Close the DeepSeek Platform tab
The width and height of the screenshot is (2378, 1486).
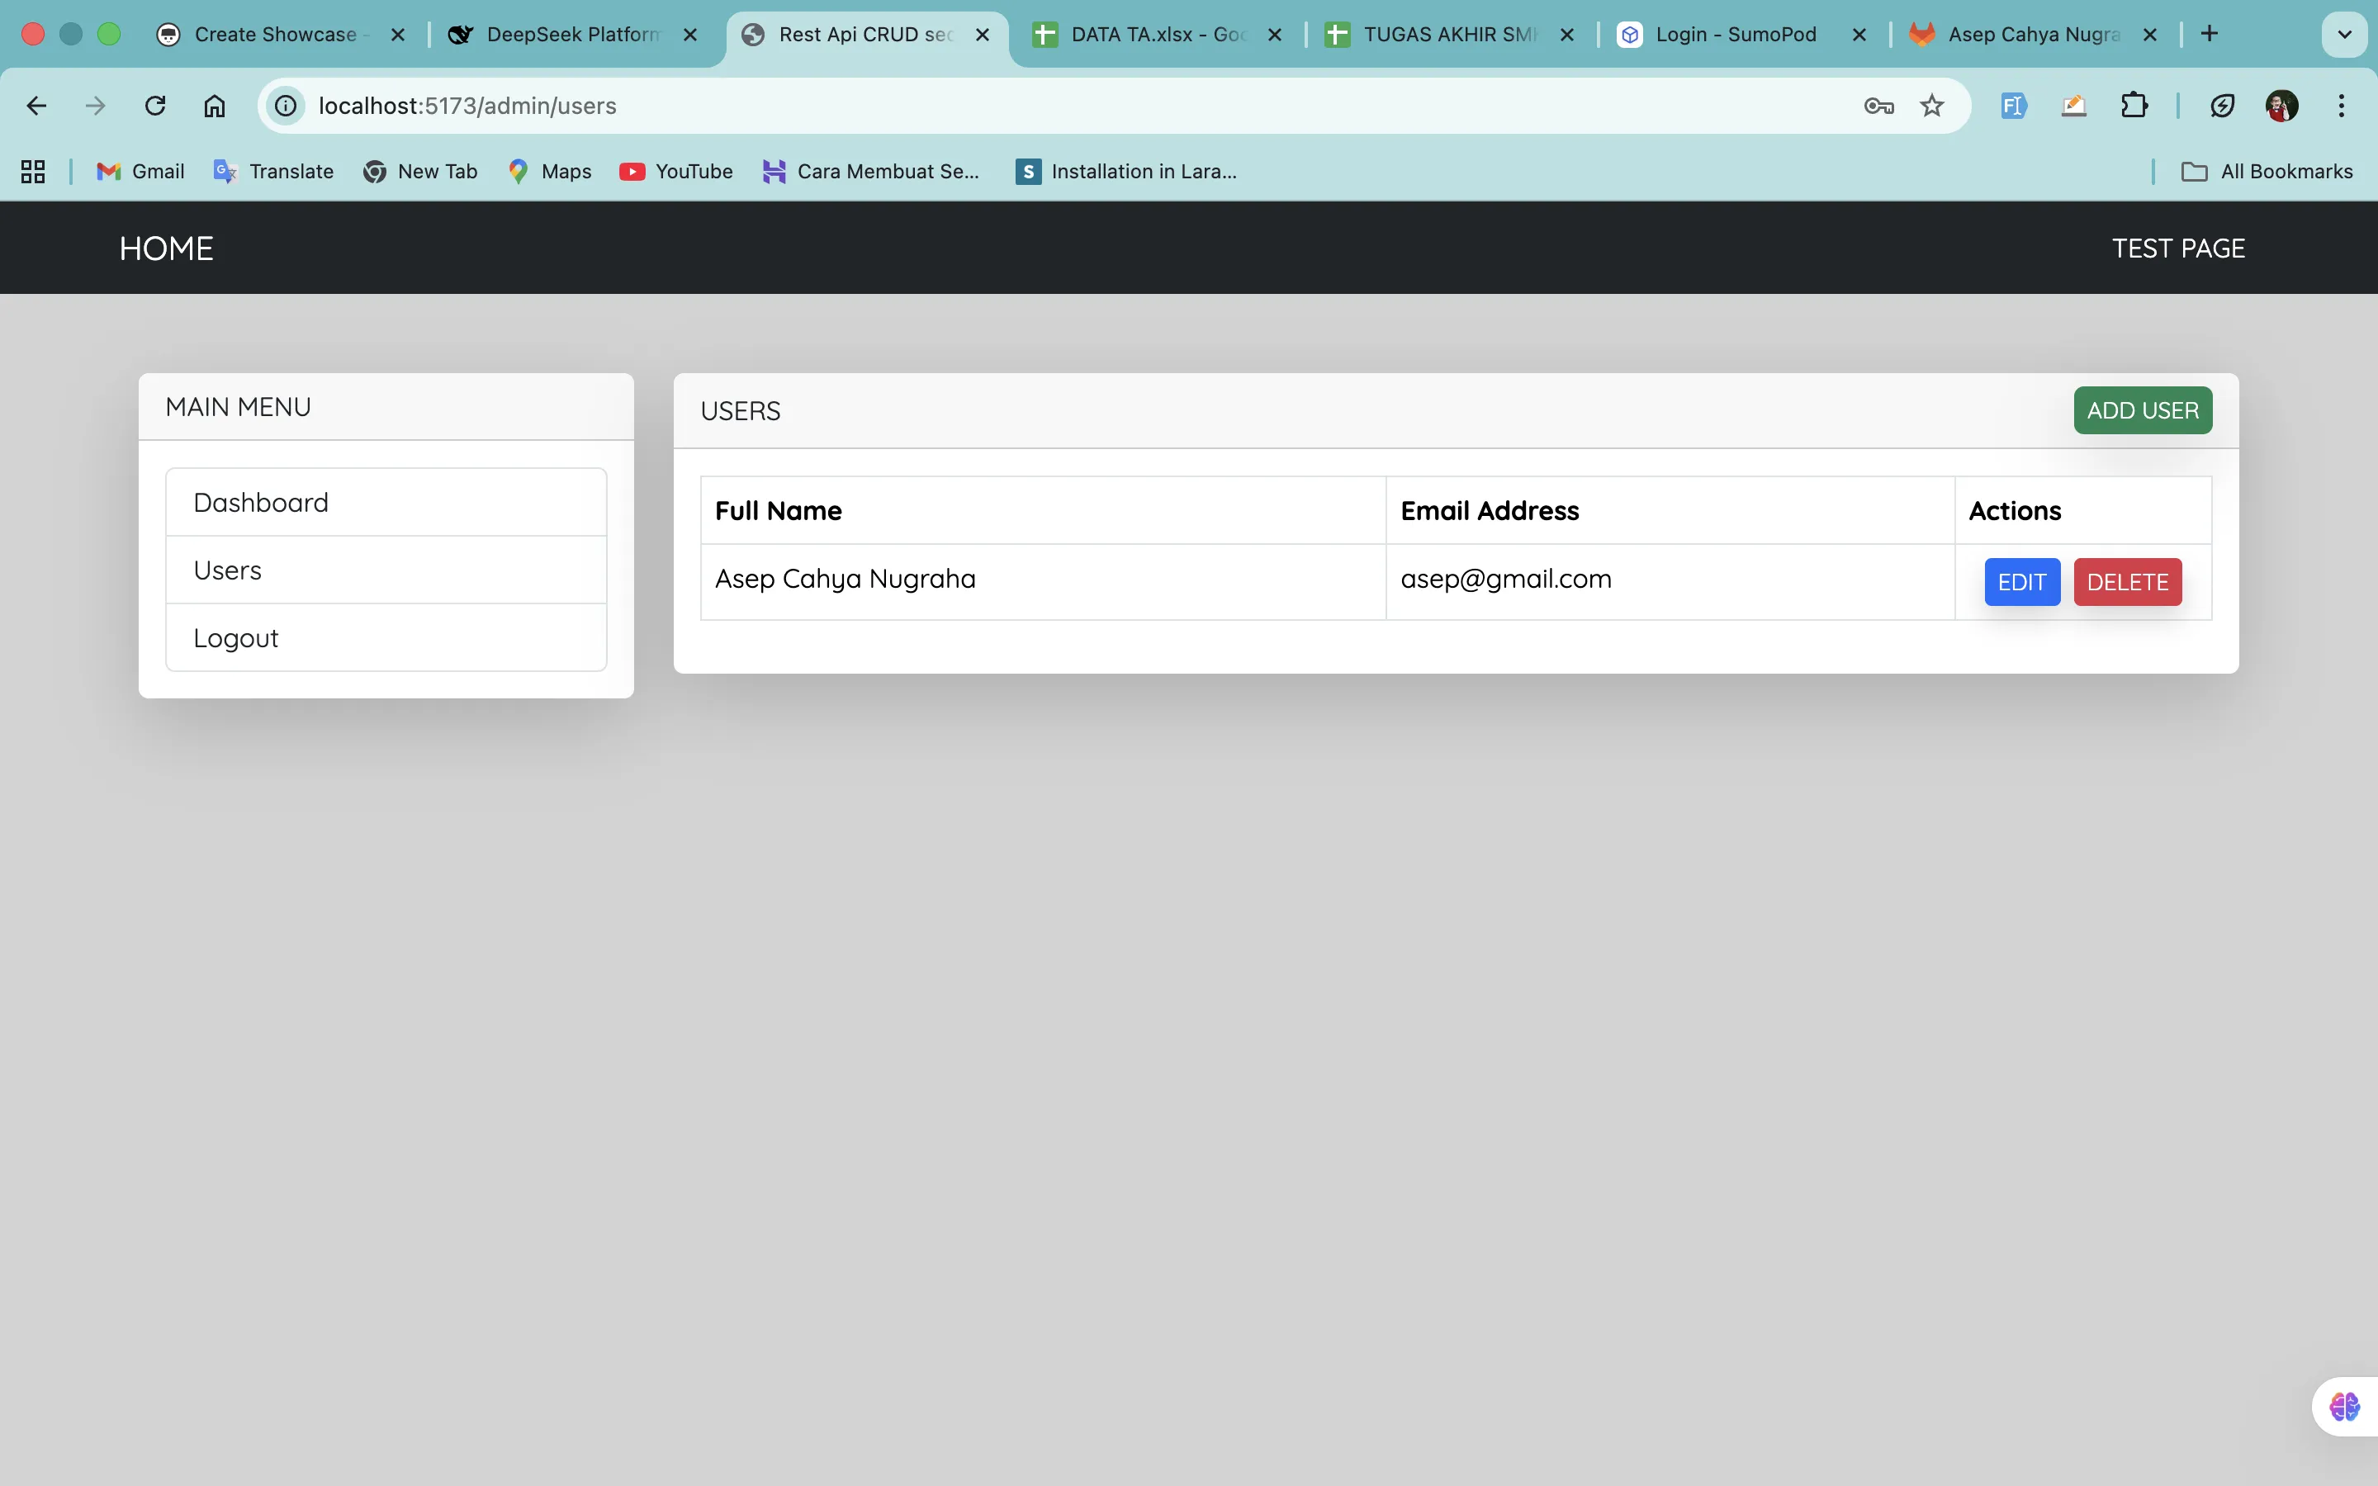pos(691,35)
